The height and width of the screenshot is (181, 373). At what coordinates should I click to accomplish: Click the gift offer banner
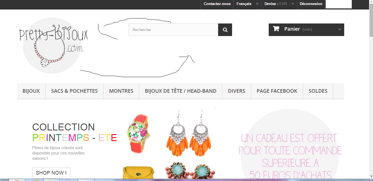[x=290, y=144]
